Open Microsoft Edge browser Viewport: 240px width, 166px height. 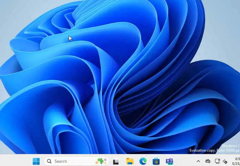pyautogui.click(x=143, y=161)
